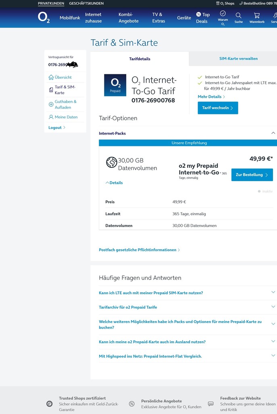Image resolution: width=277 pixels, height=414 pixels.
Task: Open Tarif & SIM-Karte sidebar link
Action: 65,90
